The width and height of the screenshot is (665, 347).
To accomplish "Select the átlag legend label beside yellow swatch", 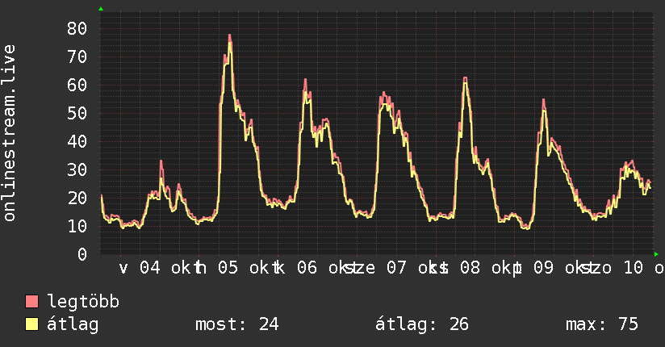I will (73, 324).
